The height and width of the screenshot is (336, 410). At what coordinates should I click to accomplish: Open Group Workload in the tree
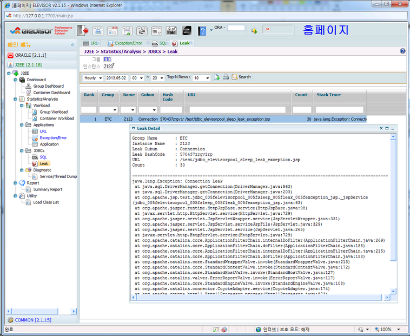pos(54,112)
